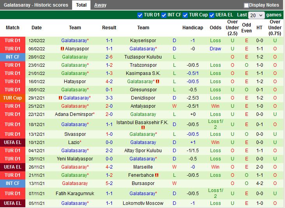This screenshot has width=285, height=208.
Task: Click the UEFA EL label on 26/11/21
Action: pos(12,167)
